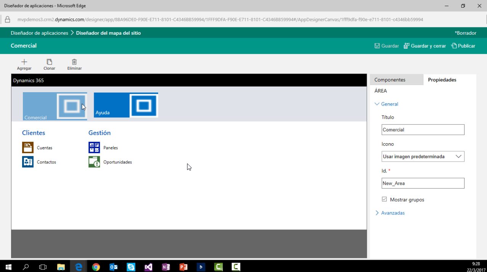The image size is (487, 272).
Task: Select the Ayuda area tile
Action: [126, 105]
